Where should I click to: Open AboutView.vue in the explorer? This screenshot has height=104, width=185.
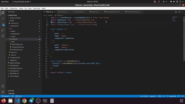17,44
